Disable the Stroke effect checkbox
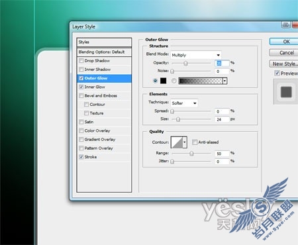298x245 pixels. click(x=81, y=157)
